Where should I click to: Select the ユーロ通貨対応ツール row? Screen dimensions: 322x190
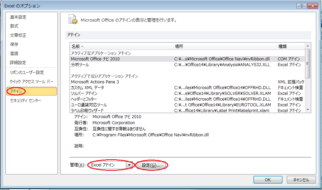tap(188, 105)
